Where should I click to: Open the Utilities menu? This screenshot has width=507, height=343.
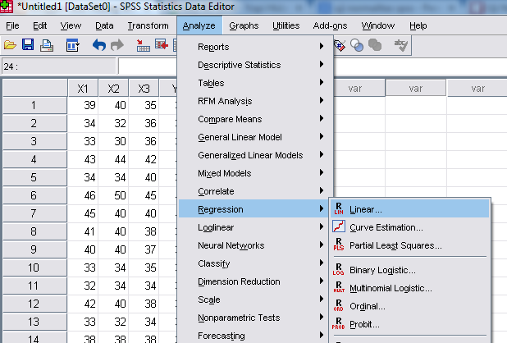[x=285, y=25]
